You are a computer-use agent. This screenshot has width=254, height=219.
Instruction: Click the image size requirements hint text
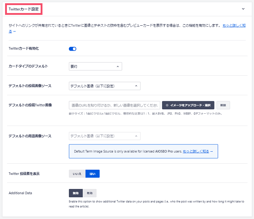tap(145, 114)
